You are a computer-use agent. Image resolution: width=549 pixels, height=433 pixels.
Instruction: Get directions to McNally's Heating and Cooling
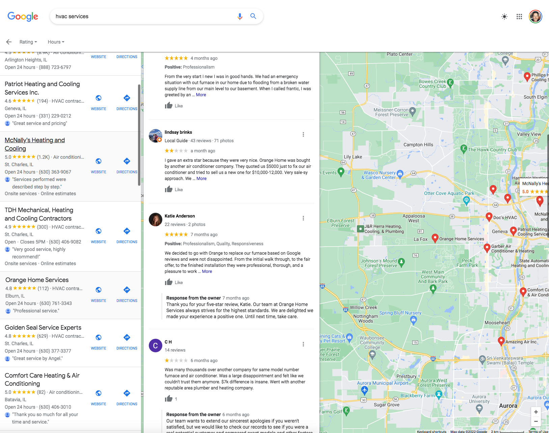(127, 165)
